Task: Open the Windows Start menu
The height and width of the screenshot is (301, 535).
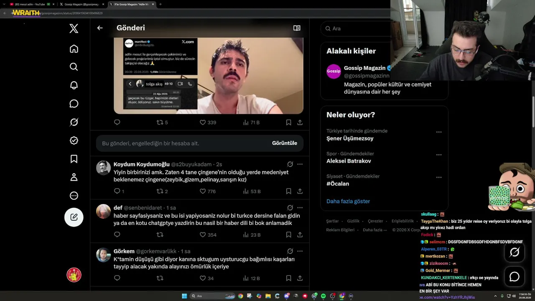Action: (x=184, y=296)
